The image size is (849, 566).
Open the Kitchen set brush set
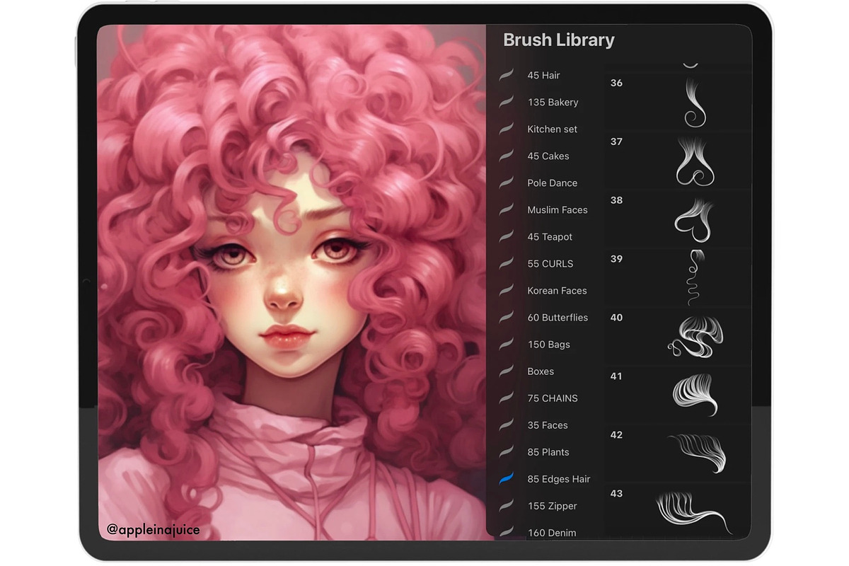pyautogui.click(x=552, y=129)
